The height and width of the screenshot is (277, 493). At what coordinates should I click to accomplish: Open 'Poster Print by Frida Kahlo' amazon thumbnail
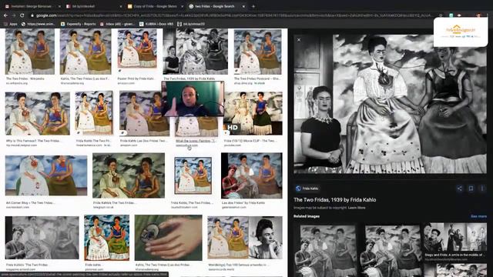click(x=137, y=48)
